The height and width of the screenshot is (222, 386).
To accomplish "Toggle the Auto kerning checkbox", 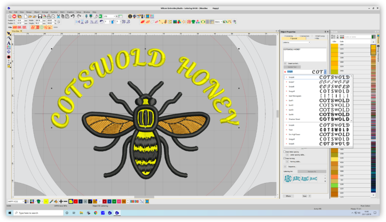I will [284, 158].
